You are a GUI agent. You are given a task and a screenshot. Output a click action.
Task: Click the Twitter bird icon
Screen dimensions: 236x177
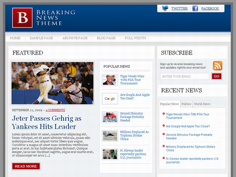[165, 8]
